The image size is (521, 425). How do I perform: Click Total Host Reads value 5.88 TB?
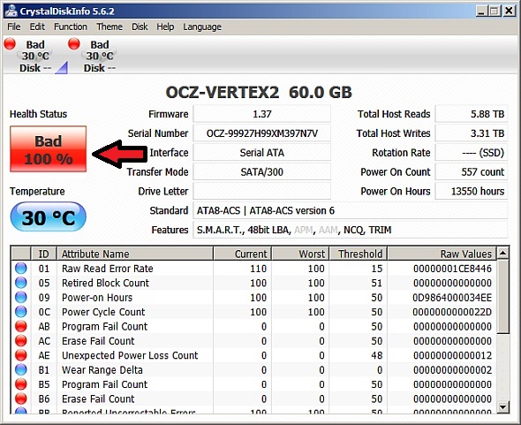[472, 114]
